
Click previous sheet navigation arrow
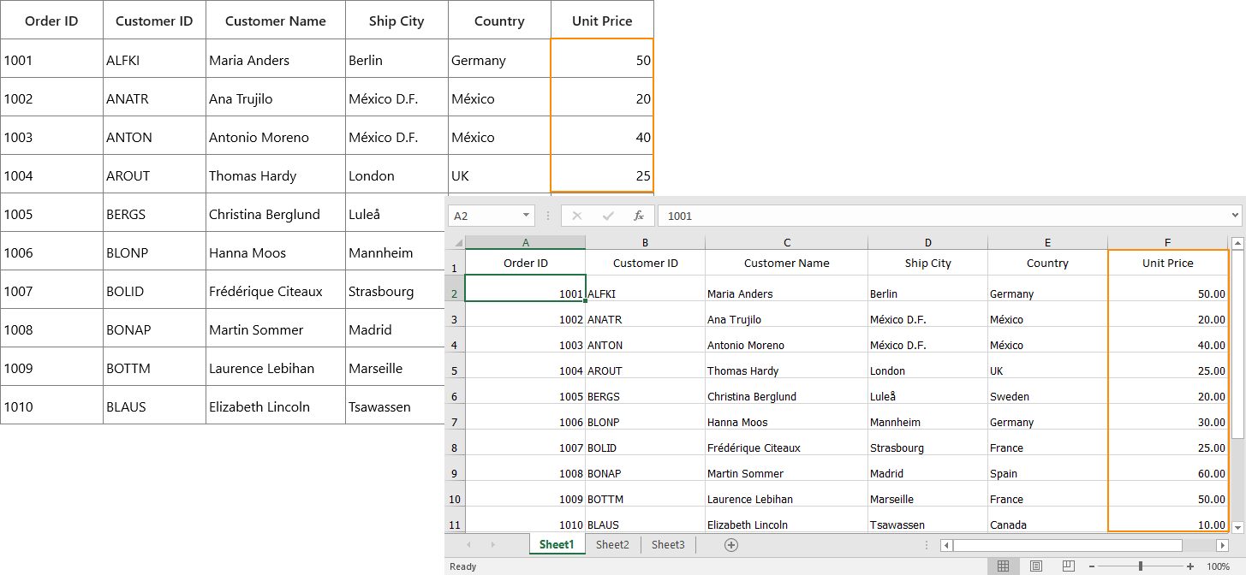click(x=468, y=544)
